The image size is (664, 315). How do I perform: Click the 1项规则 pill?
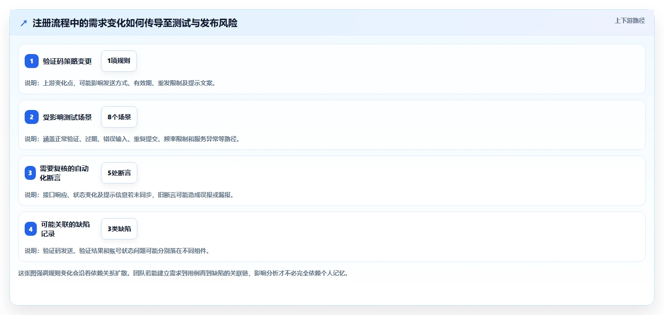119,61
